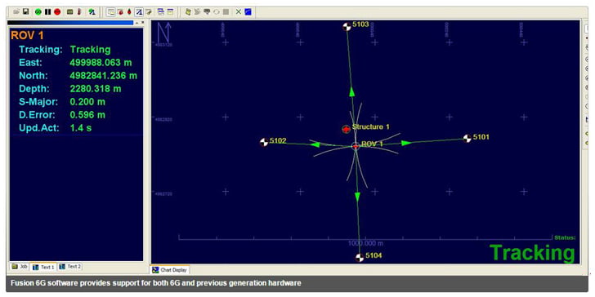Click the save disk icon in toolbar

click(26, 11)
